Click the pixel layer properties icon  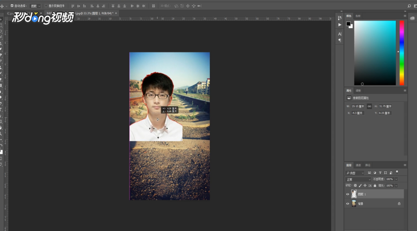pos(349,98)
